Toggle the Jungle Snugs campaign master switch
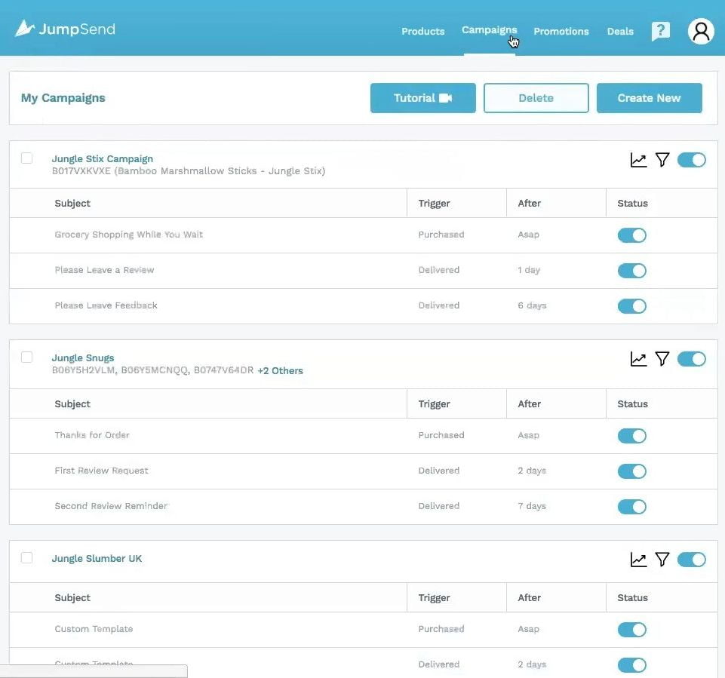Viewport: 725px width, 678px height. (x=691, y=359)
